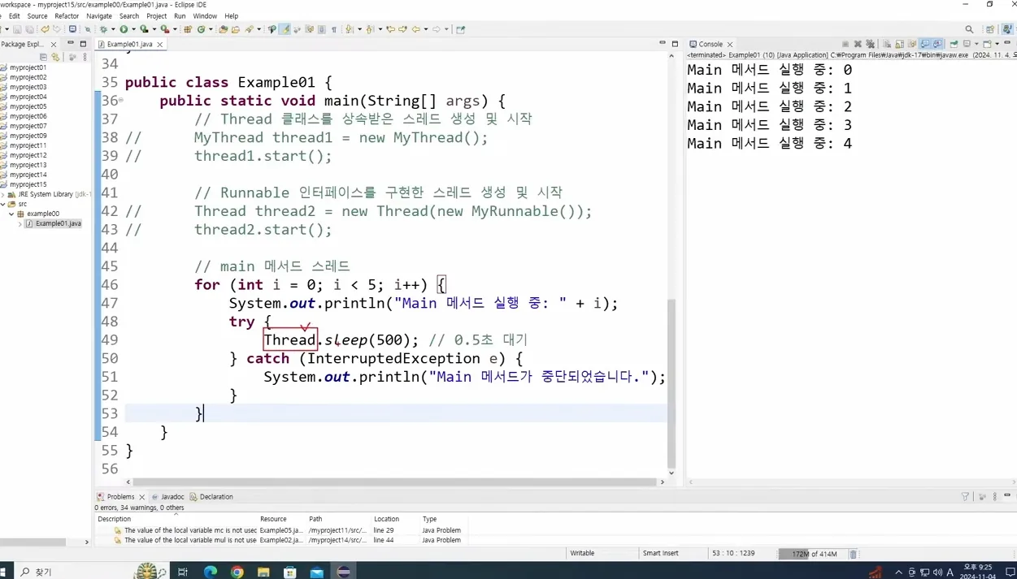This screenshot has width=1017, height=579.
Task: Open the Refactor menu
Action: point(67,15)
